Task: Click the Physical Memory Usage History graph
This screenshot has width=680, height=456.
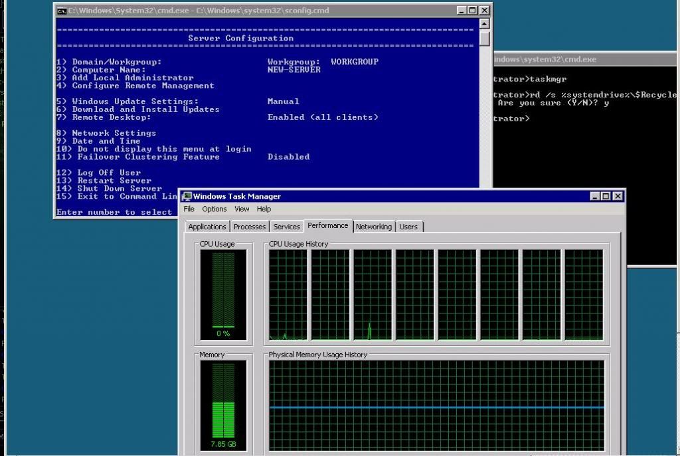Action: click(436, 406)
